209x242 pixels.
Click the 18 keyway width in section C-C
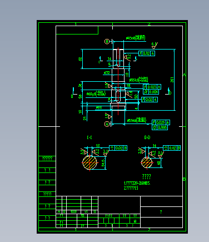98,146
